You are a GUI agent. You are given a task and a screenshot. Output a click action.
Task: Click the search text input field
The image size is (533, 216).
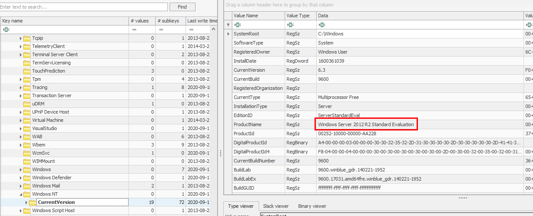click(84, 7)
